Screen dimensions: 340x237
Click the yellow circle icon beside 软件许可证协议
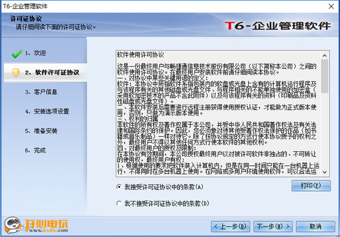click(15, 72)
